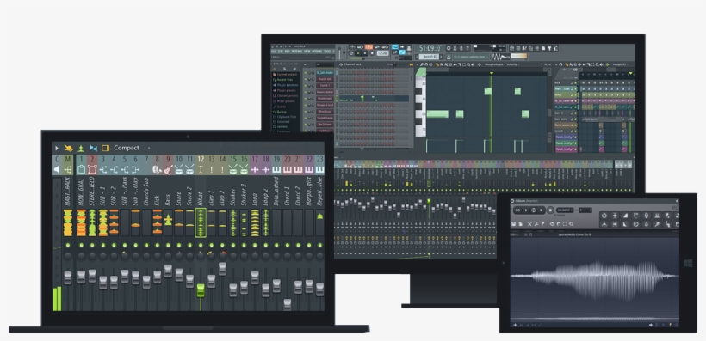Click the magnet snap icon in Edison
Screen dimensions: 706x341
[559, 223]
